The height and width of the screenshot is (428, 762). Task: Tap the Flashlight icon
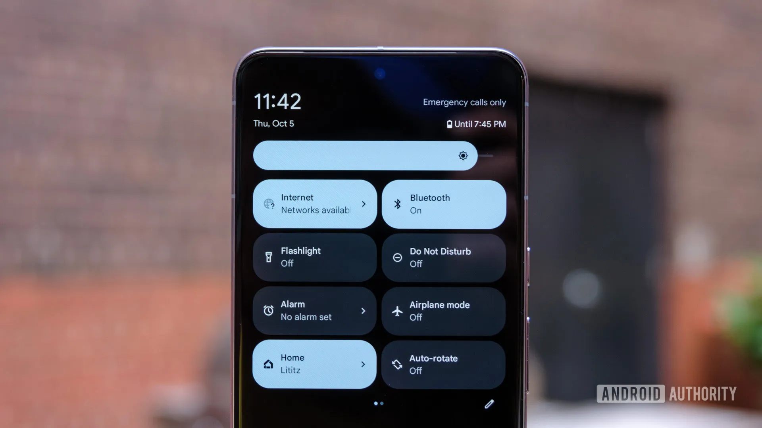tap(268, 257)
